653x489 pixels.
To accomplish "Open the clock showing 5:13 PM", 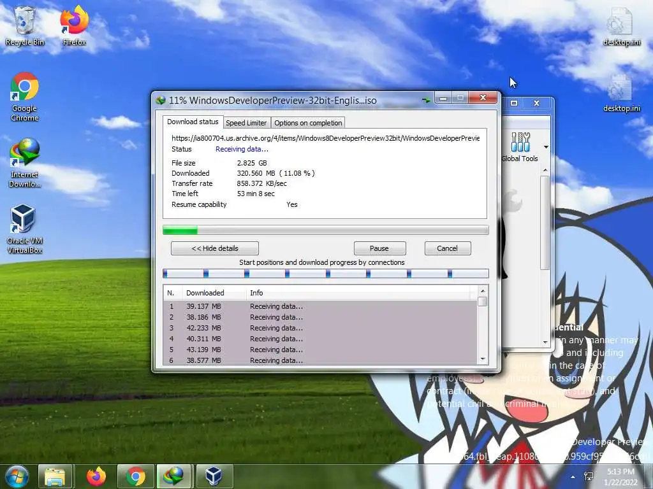I will [620, 476].
